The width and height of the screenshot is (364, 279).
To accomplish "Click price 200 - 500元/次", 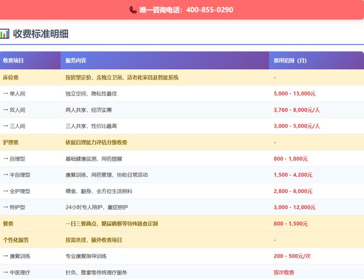I will pyautogui.click(x=292, y=256).
